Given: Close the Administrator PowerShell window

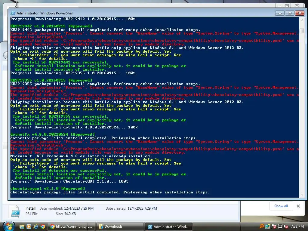Looking at the screenshot, I should tap(300, 13).
